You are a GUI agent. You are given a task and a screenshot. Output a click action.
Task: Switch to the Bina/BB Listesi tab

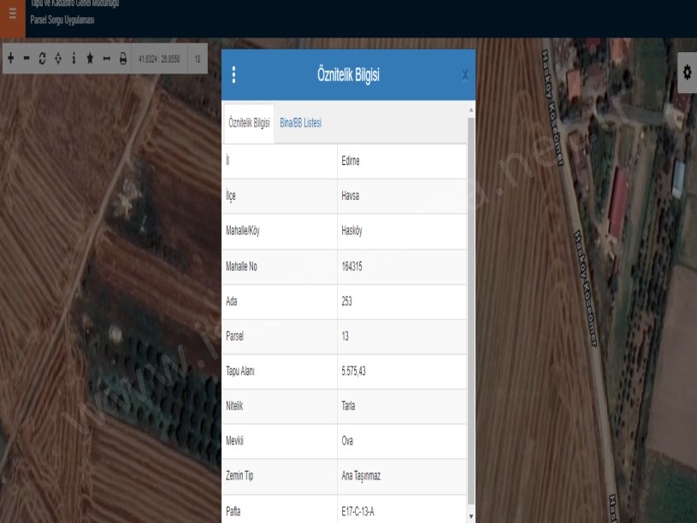pos(300,123)
